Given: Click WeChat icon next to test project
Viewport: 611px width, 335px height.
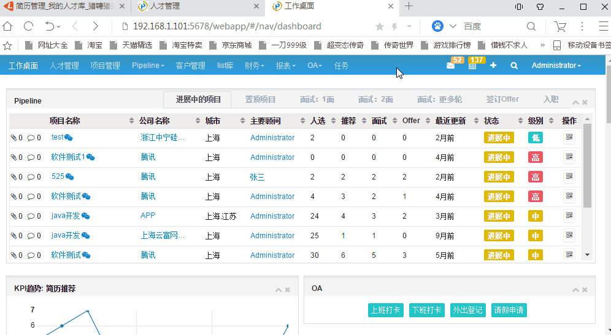Looking at the screenshot, I should (69, 137).
